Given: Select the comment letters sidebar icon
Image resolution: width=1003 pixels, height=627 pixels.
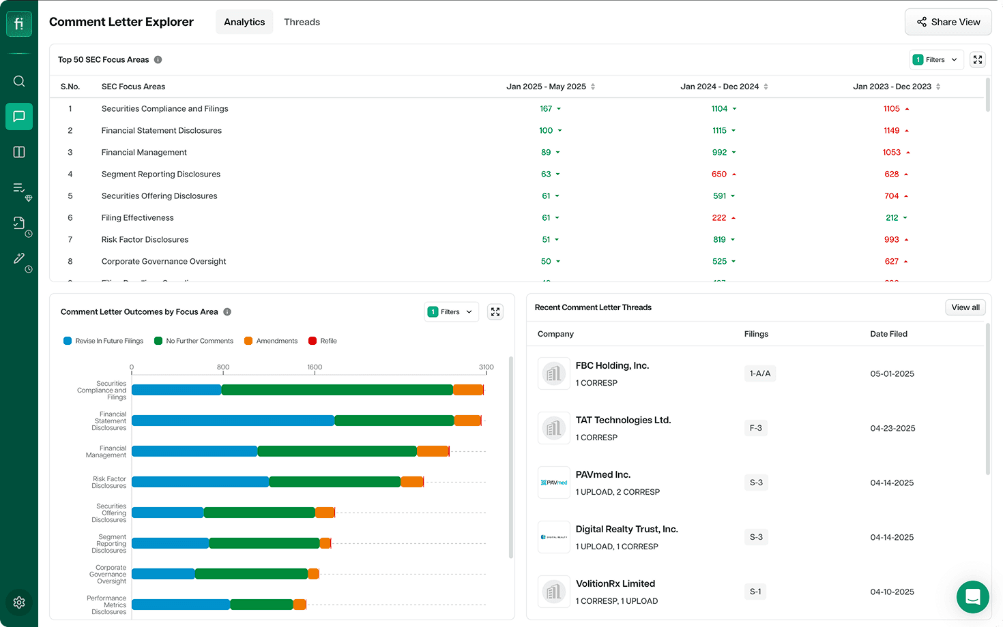Looking at the screenshot, I should point(19,117).
